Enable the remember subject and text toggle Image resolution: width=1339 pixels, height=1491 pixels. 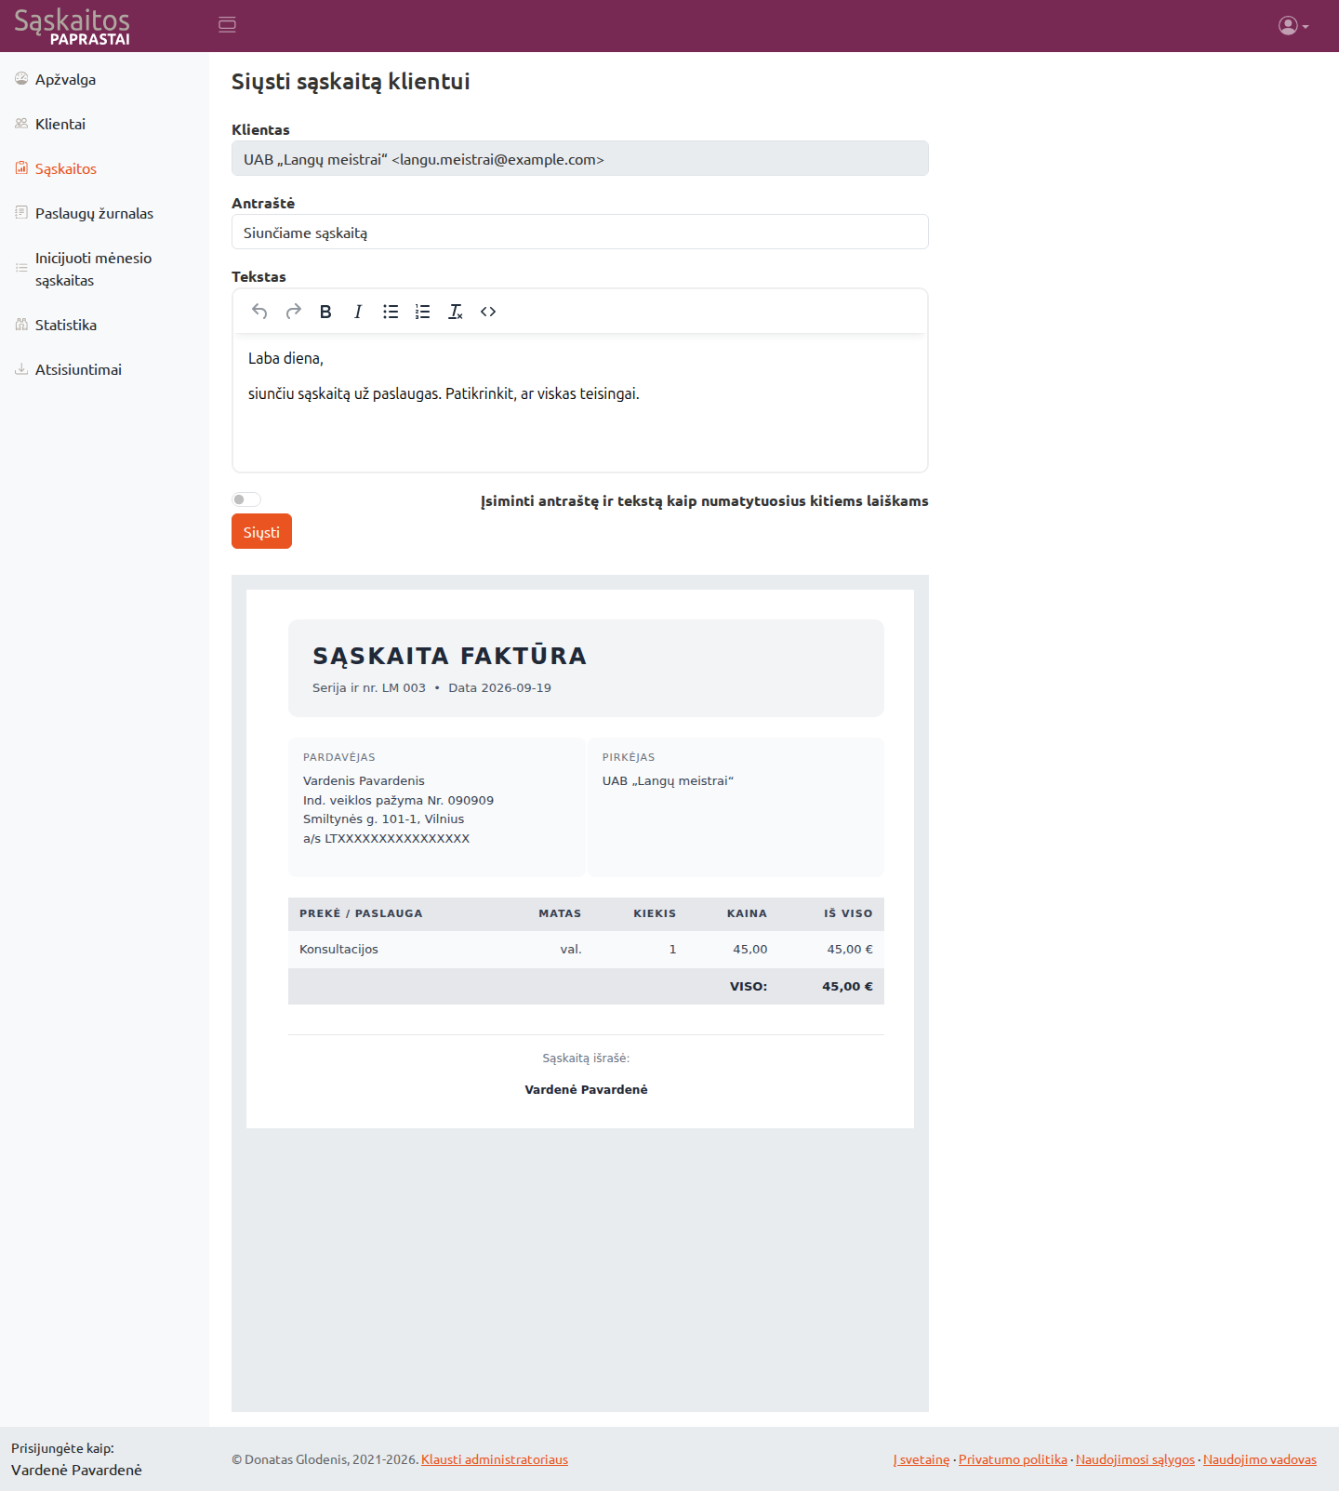[246, 499]
